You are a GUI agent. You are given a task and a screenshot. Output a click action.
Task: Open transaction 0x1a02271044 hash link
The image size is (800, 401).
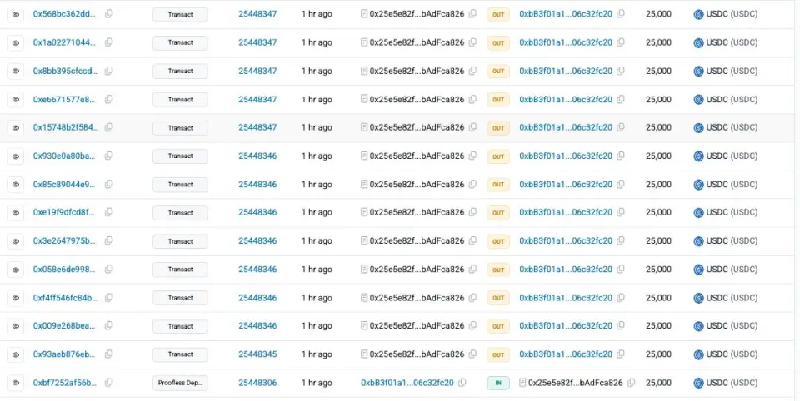click(64, 42)
